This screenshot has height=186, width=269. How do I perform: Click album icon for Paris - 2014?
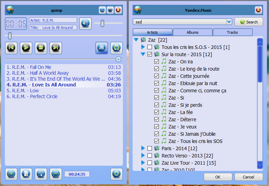pos(157,148)
